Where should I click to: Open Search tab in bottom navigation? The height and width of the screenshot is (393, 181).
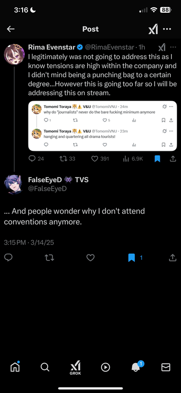pyautogui.click(x=45, y=367)
